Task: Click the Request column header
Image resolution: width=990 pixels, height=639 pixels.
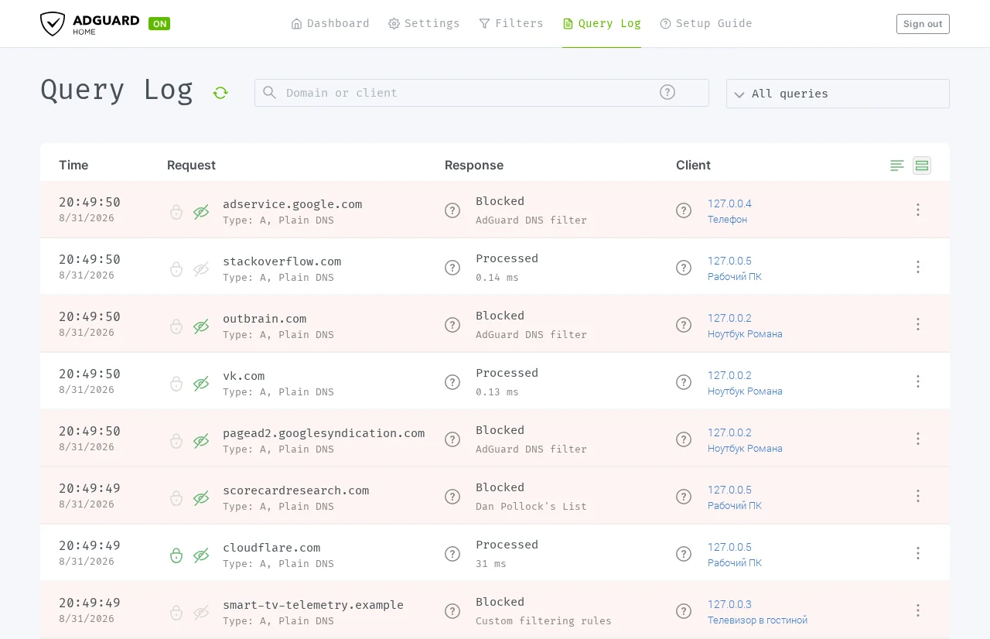Action: [x=191, y=166]
